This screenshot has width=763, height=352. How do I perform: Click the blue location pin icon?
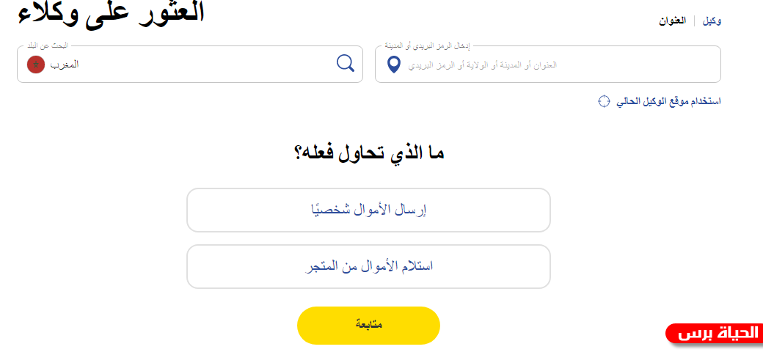393,65
